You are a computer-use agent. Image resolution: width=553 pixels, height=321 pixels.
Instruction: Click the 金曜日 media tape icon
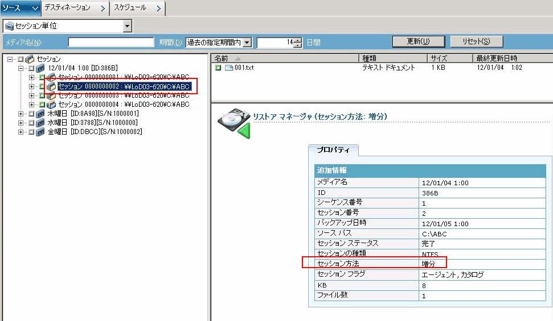pos(40,132)
